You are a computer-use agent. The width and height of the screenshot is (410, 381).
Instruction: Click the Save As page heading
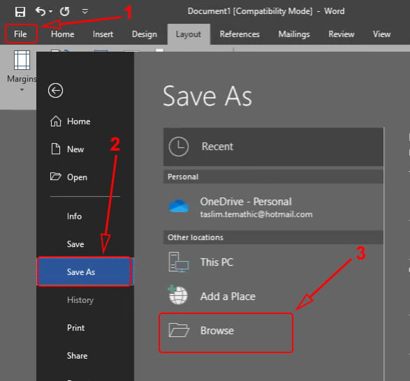pyautogui.click(x=207, y=96)
